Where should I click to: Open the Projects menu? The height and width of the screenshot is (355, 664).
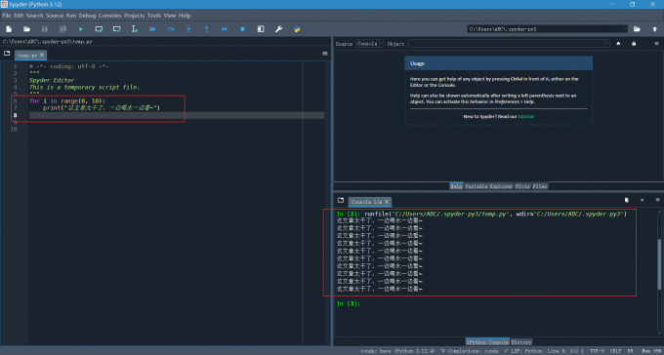(x=134, y=16)
